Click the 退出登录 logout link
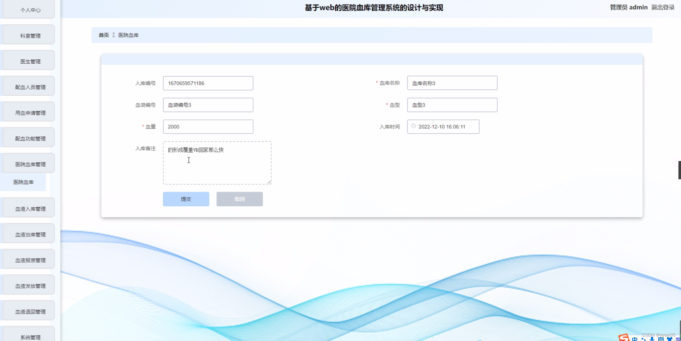Image resolution: width=681 pixels, height=341 pixels. (663, 7)
